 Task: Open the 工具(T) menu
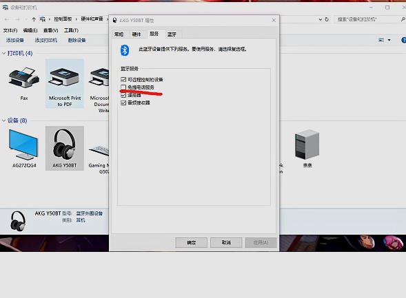pos(71,30)
